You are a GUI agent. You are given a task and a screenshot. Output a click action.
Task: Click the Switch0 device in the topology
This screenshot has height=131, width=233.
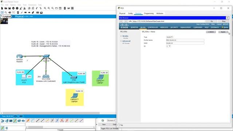pyautogui.click(x=46, y=56)
